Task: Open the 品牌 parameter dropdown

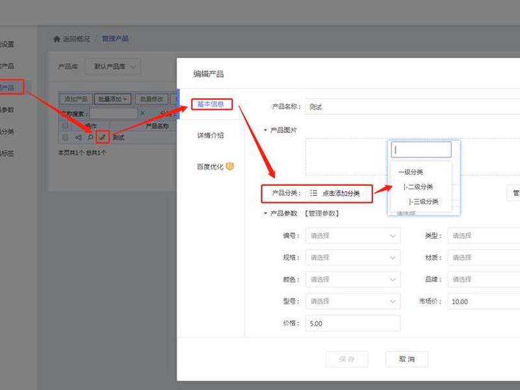Action: (484, 279)
